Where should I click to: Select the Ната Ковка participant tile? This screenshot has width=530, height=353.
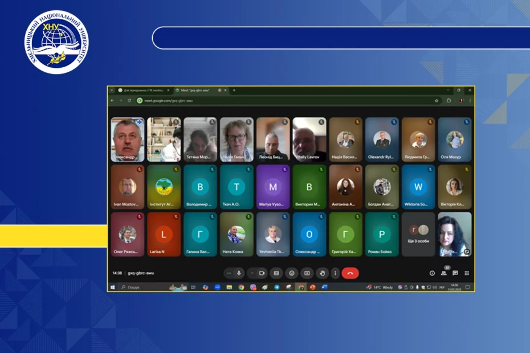237,234
